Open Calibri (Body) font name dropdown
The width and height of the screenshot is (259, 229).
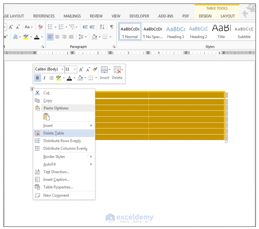tap(62, 69)
